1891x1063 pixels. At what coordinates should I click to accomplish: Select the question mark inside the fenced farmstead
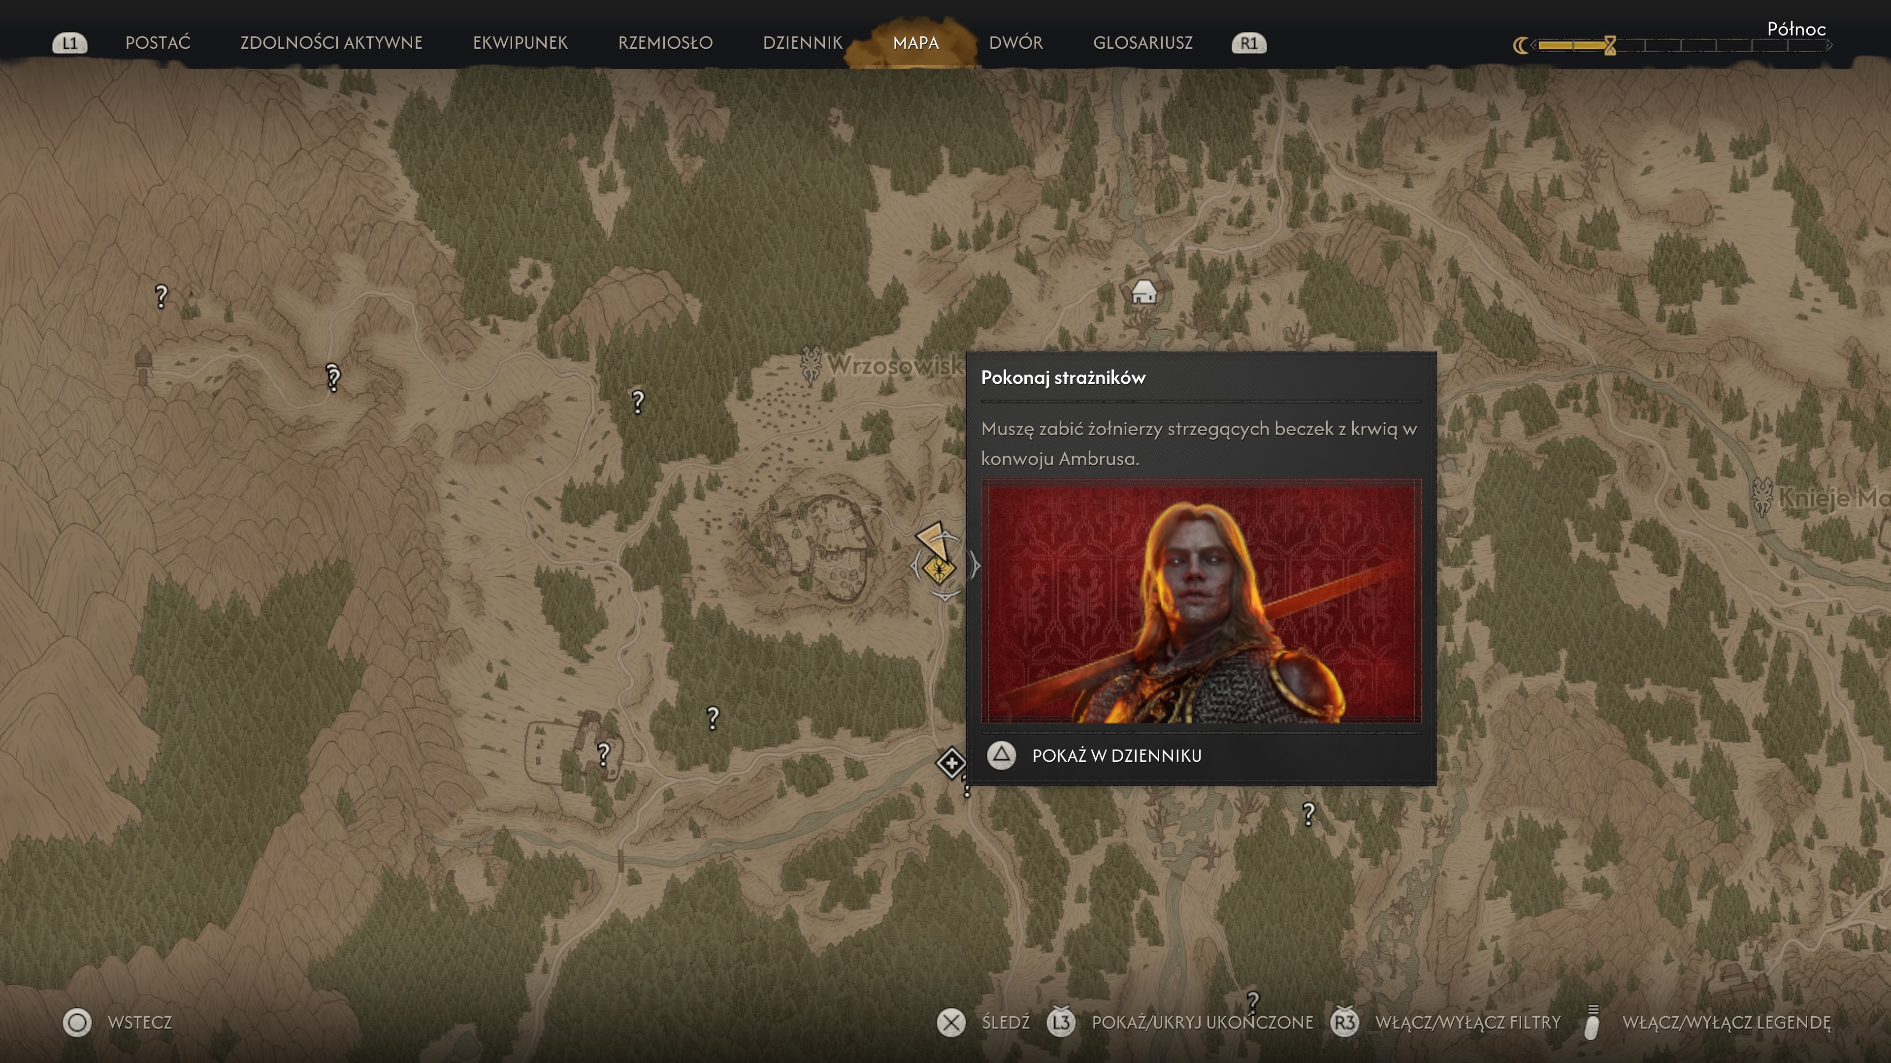tap(603, 754)
